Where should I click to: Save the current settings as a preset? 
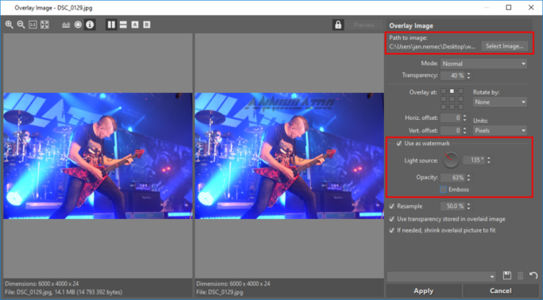click(x=507, y=275)
